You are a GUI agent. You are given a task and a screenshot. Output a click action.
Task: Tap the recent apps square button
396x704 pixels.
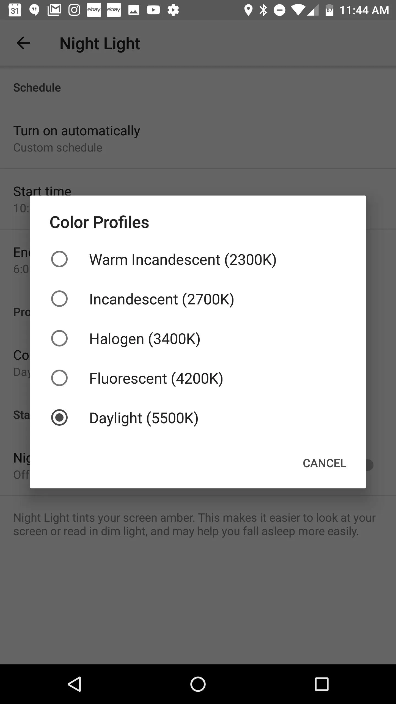[321, 684]
